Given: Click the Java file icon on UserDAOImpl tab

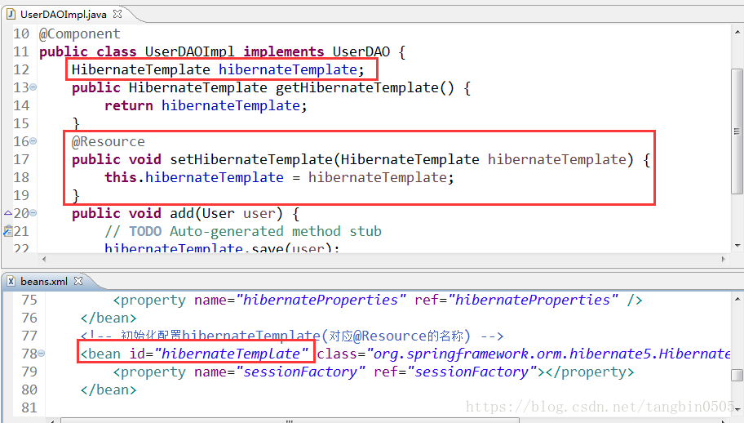Looking at the screenshot, I should (x=11, y=14).
